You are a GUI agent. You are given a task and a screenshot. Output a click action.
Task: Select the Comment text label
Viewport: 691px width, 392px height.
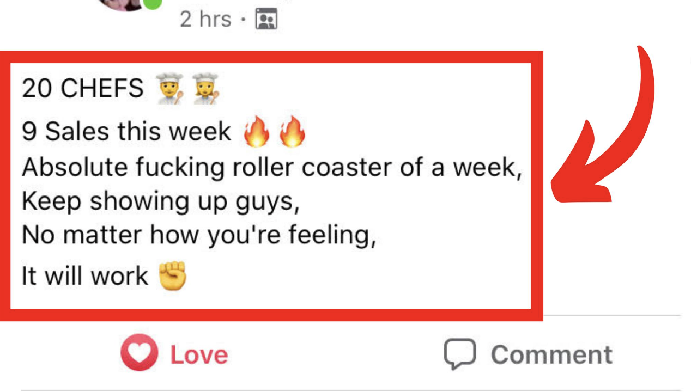coord(551,355)
